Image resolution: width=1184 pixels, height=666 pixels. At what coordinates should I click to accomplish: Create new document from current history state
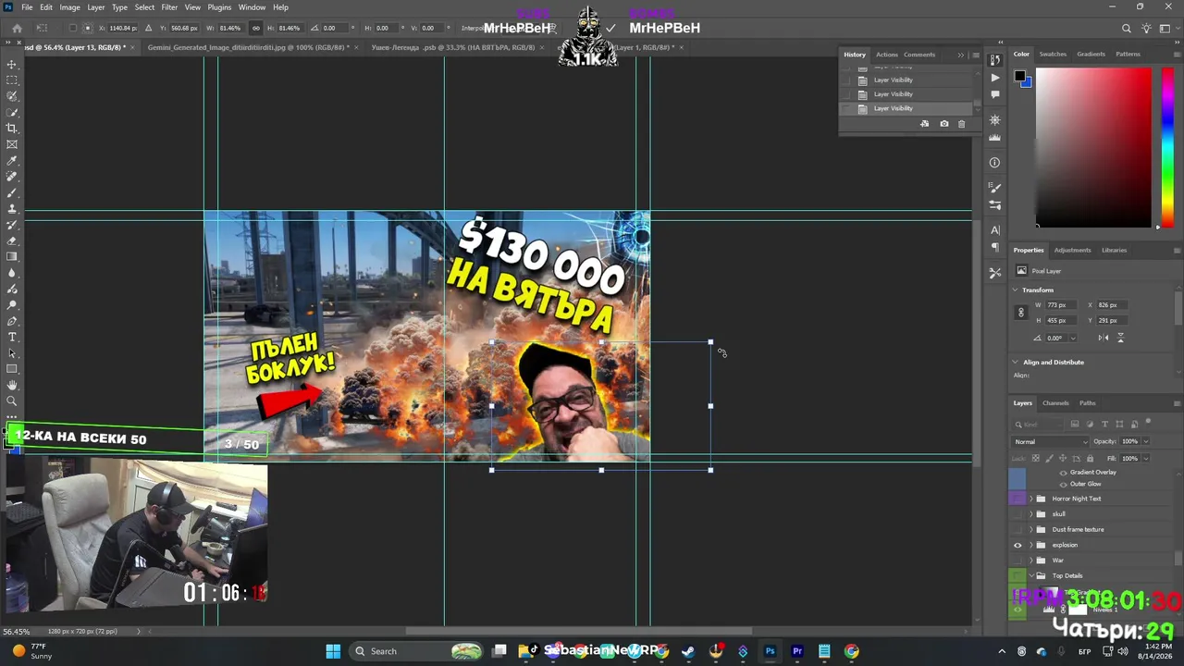(924, 123)
